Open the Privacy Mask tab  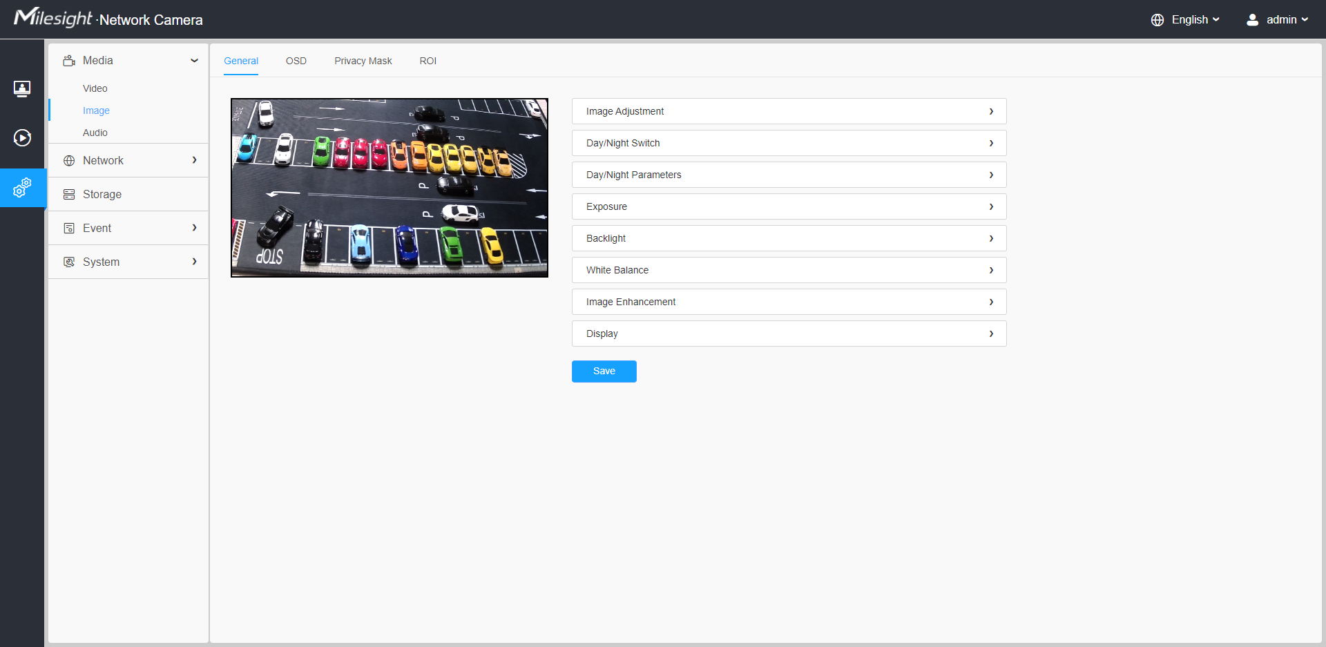[363, 61]
